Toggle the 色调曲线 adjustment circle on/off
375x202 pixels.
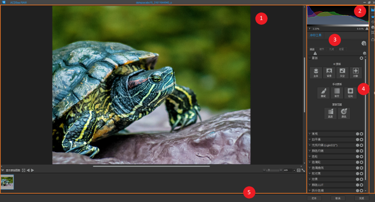(x=361, y=168)
